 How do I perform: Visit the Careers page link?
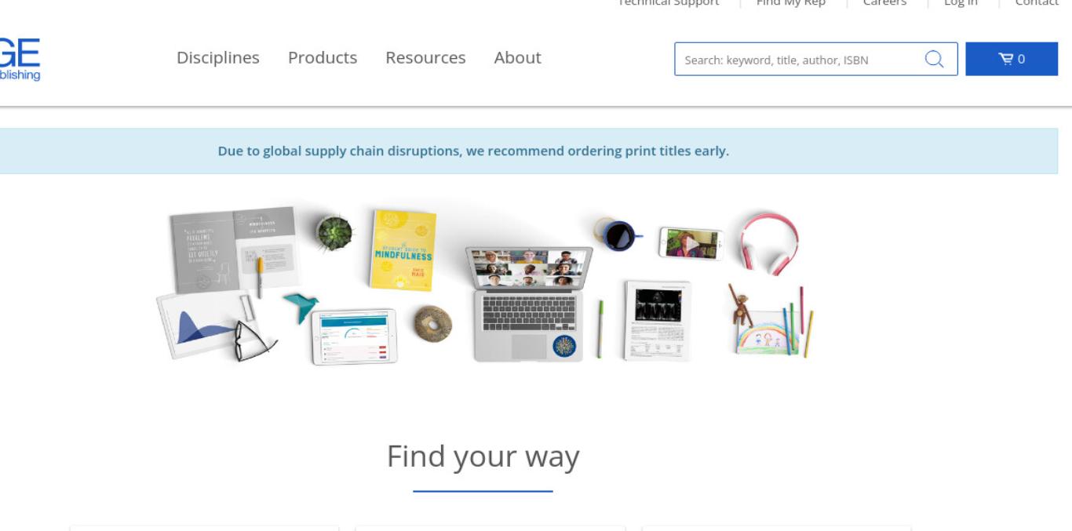[x=884, y=3]
